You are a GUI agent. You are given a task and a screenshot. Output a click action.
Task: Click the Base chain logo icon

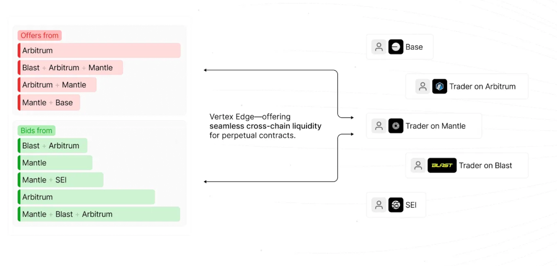point(395,47)
